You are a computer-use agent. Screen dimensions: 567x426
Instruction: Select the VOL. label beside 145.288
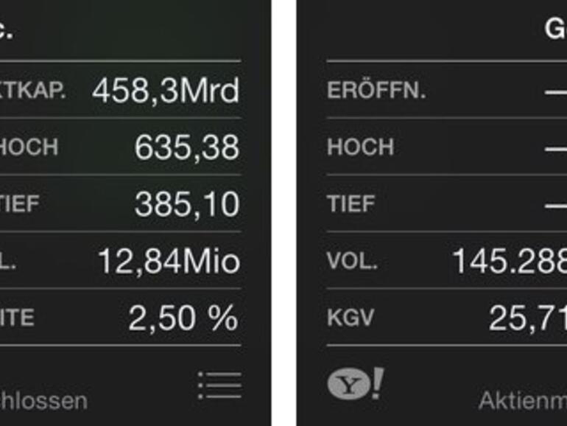click(352, 261)
